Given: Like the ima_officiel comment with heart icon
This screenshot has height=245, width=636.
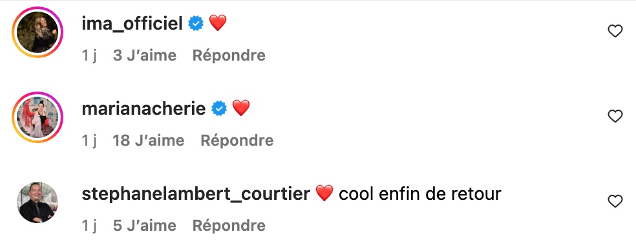Looking at the screenshot, I should click(x=615, y=31).
